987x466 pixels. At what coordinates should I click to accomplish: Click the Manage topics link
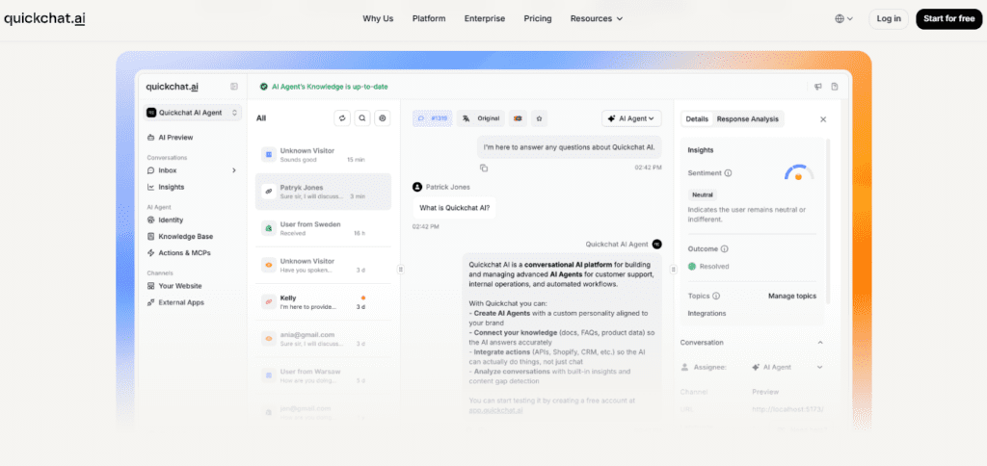point(792,296)
